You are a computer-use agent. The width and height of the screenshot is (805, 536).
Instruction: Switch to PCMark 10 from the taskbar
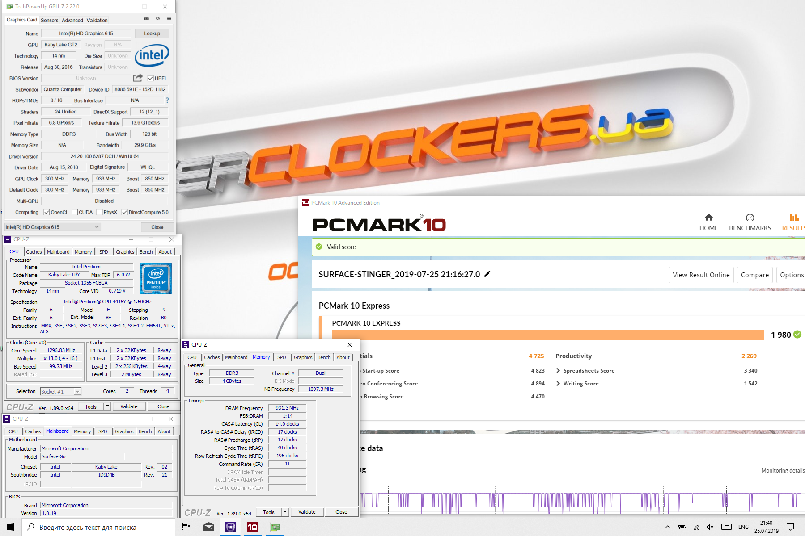click(x=253, y=527)
